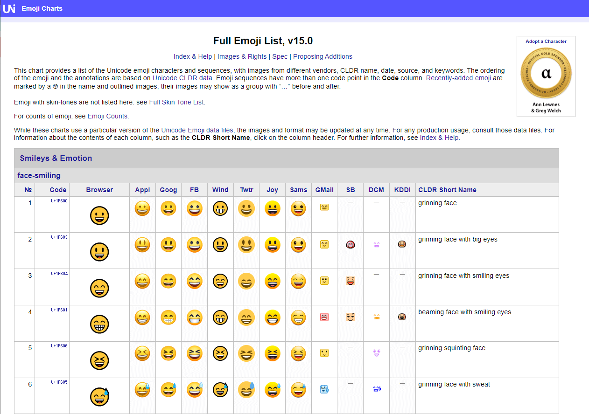This screenshot has height=414, width=589.
Task: Click SB grinning face with big eyes
Action: [x=351, y=244]
